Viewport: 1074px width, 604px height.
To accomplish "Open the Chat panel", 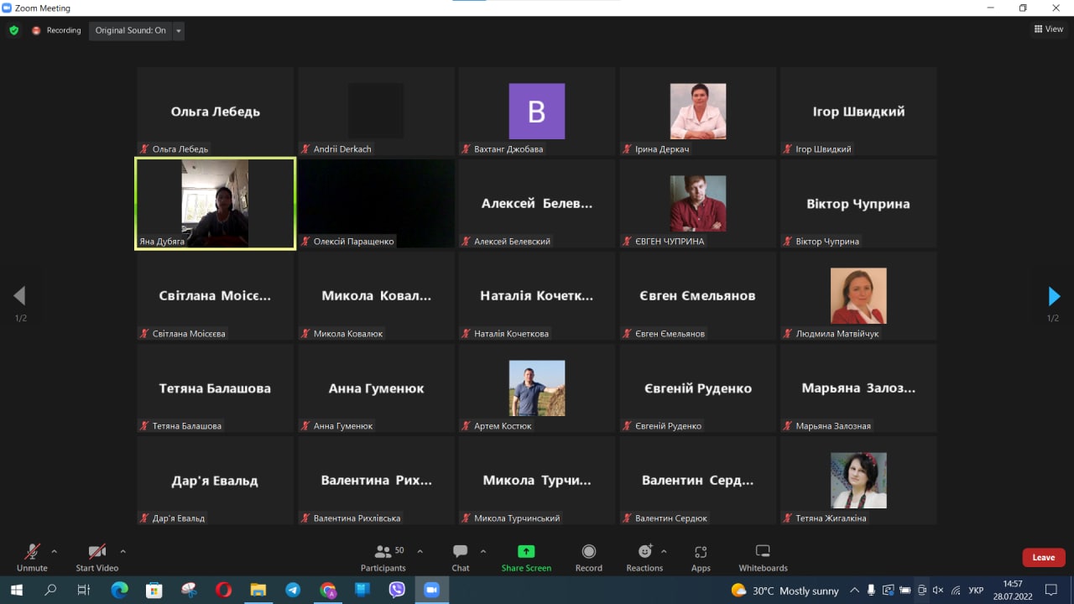I will coord(461,557).
